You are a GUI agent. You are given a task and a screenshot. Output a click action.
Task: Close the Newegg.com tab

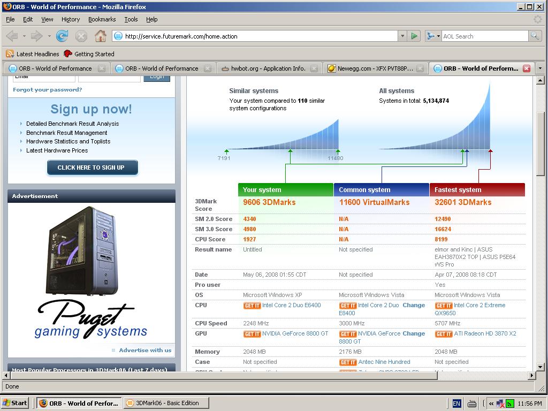click(x=421, y=68)
